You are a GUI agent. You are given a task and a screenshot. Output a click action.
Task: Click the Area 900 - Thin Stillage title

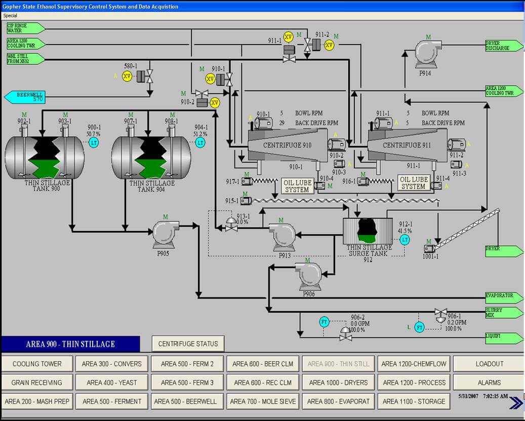pos(70,344)
